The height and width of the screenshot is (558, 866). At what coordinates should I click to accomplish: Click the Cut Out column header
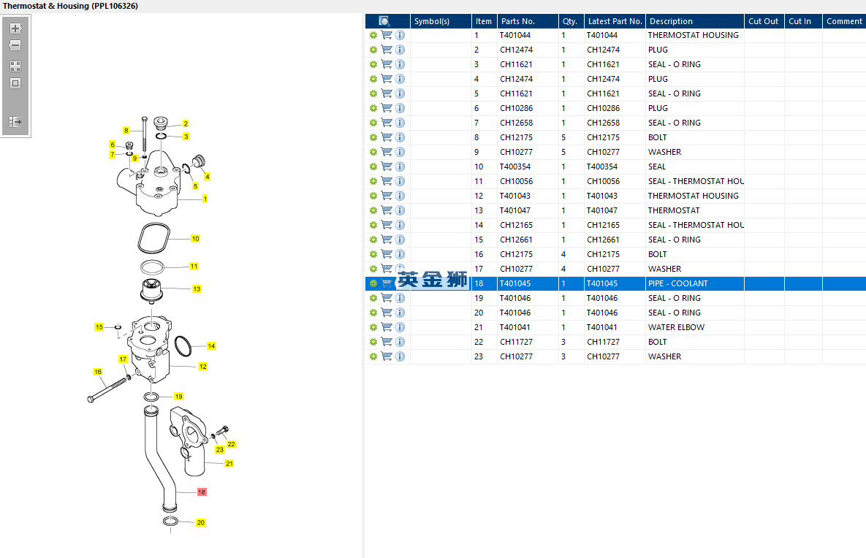764,21
